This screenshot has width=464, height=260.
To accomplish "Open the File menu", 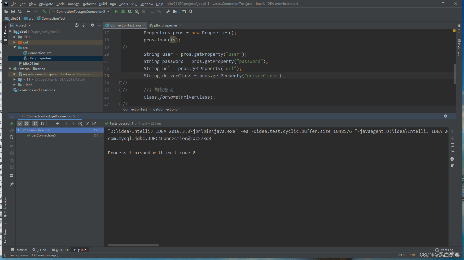I will (14, 4).
